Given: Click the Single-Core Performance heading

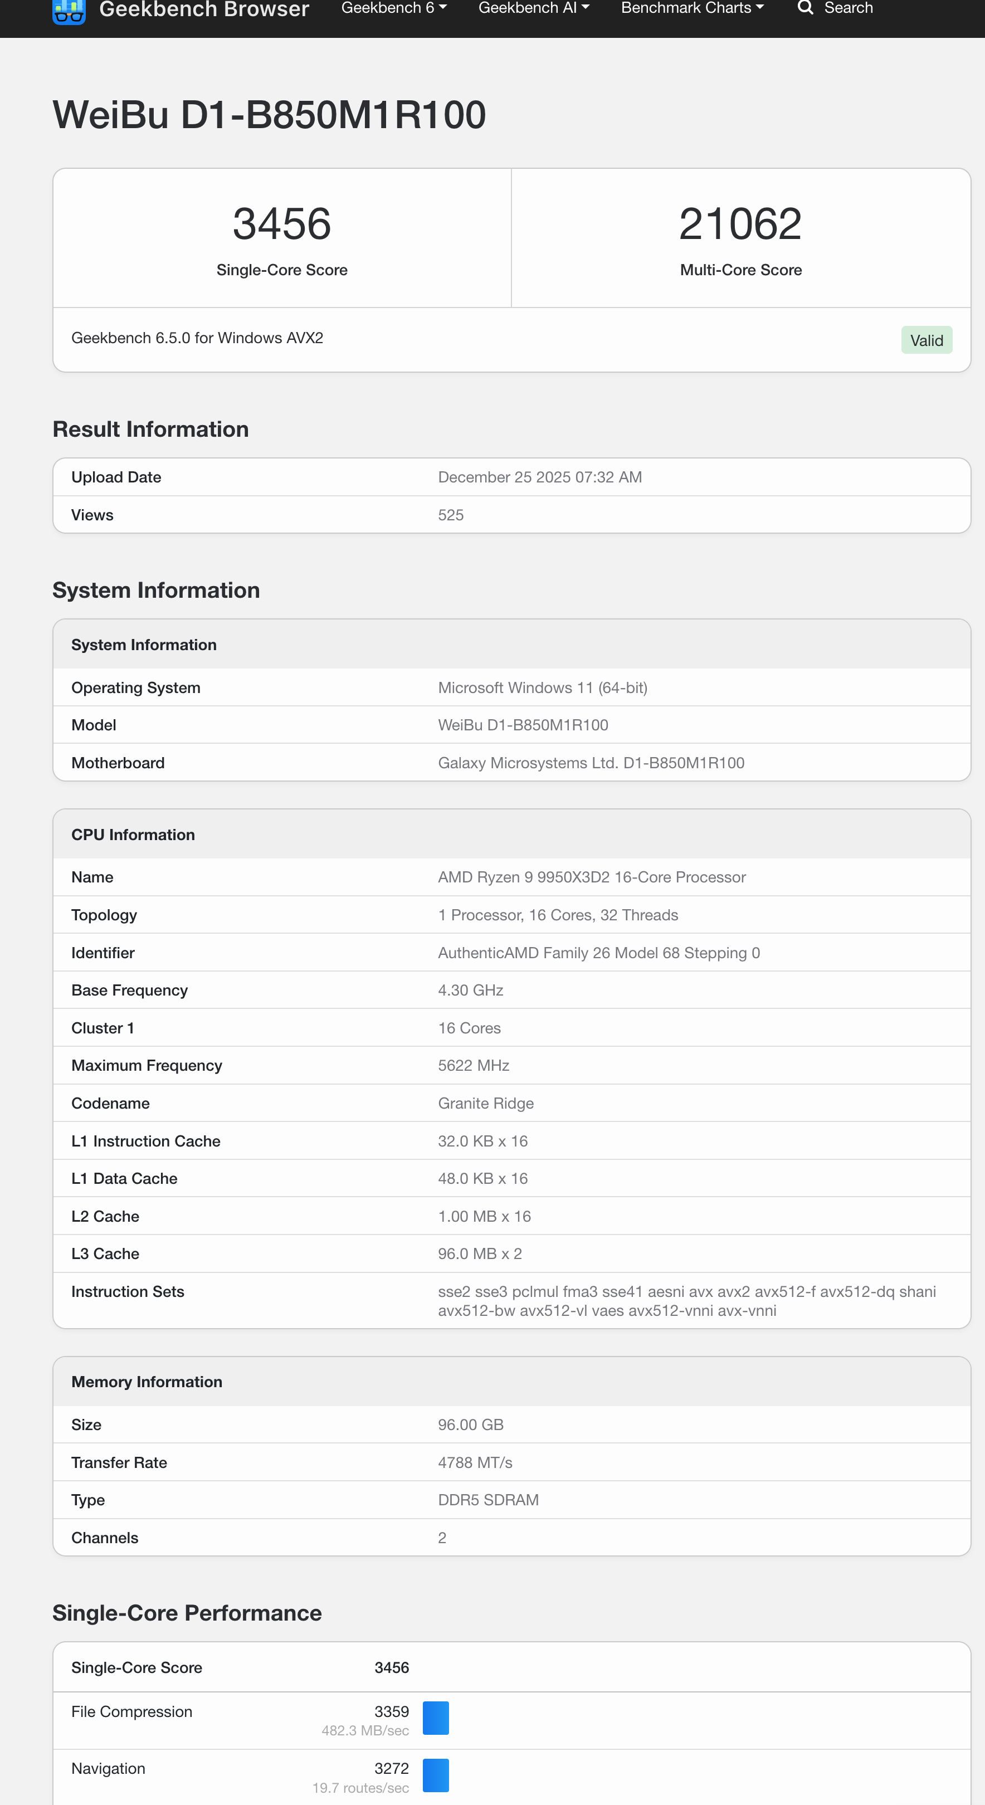Looking at the screenshot, I should 187,1613.
